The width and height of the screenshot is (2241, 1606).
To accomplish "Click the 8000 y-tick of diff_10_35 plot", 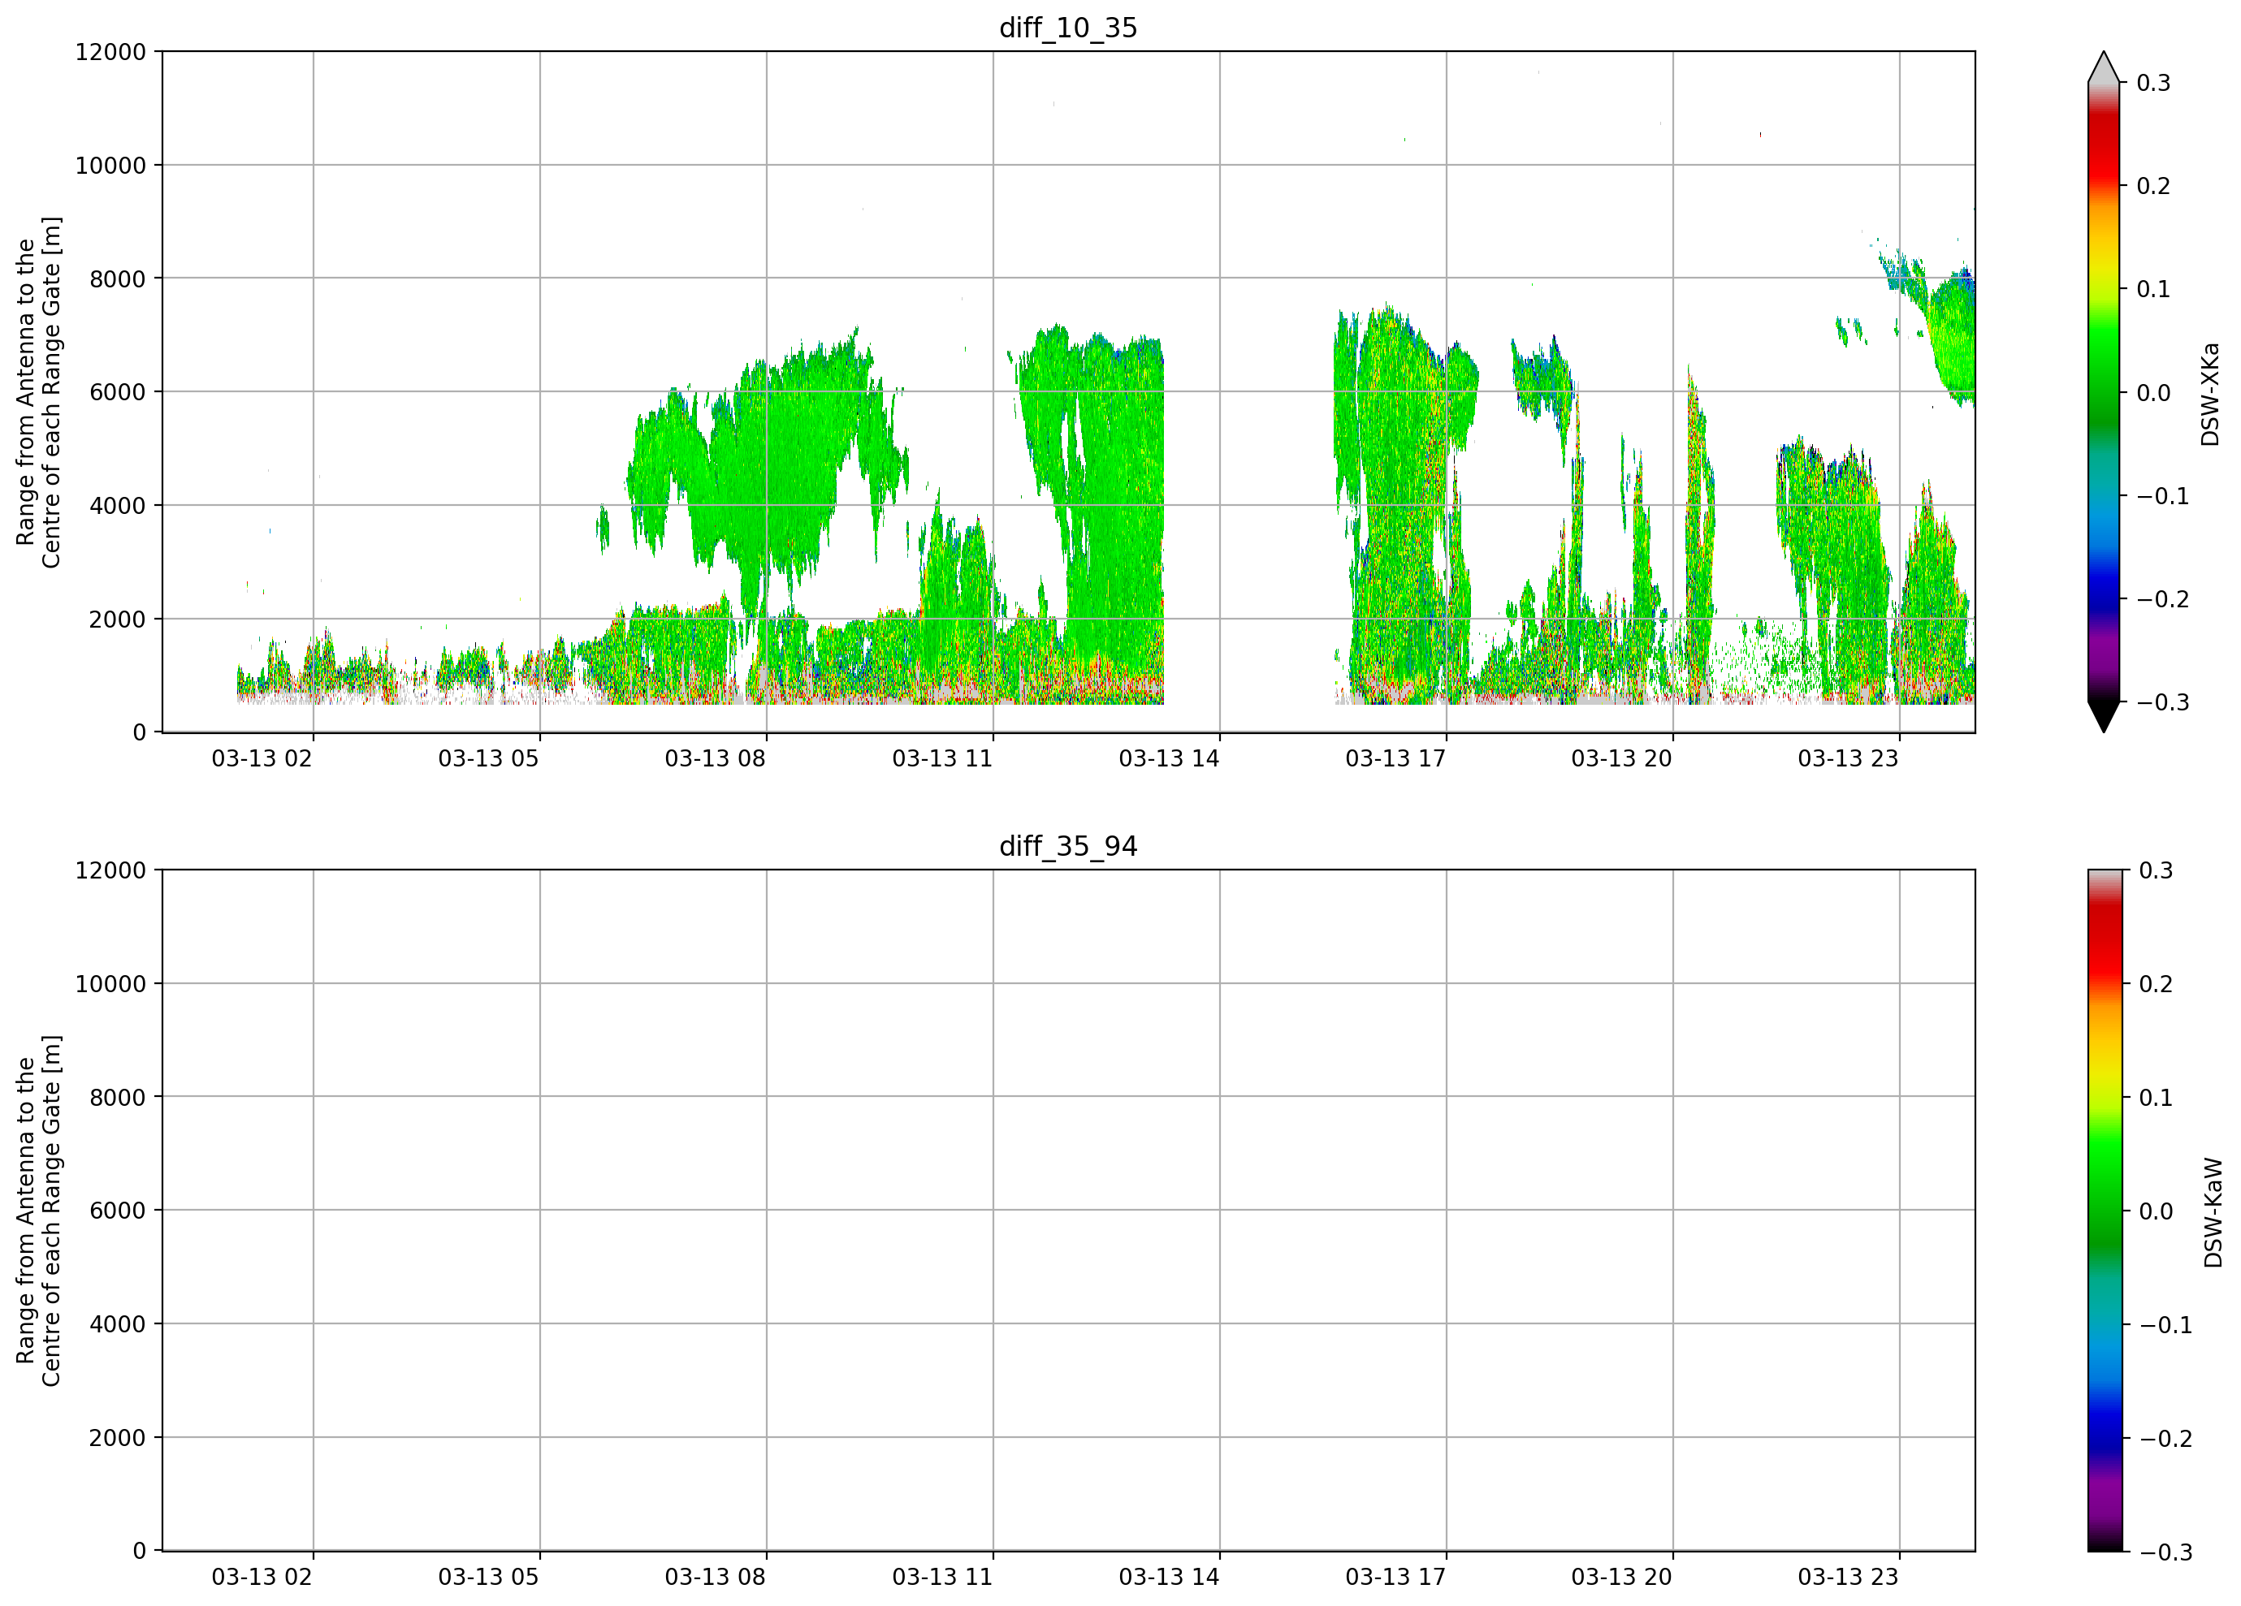I will click(x=118, y=278).
